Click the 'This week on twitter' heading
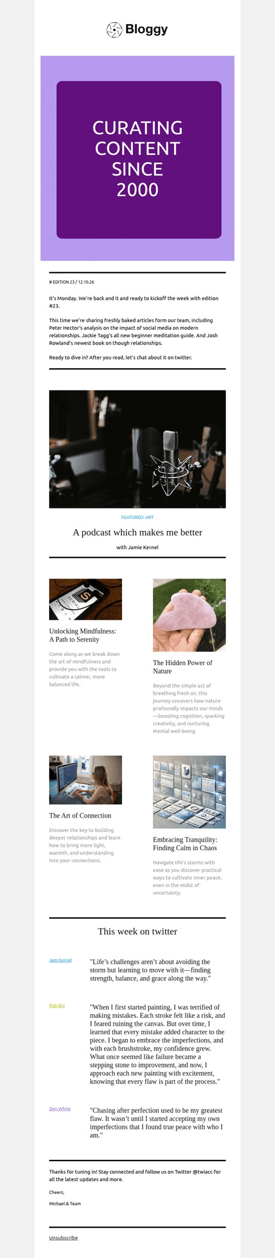 pos(137,931)
